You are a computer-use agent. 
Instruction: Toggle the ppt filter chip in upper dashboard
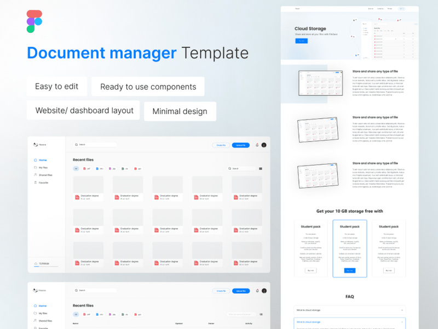tap(137, 169)
